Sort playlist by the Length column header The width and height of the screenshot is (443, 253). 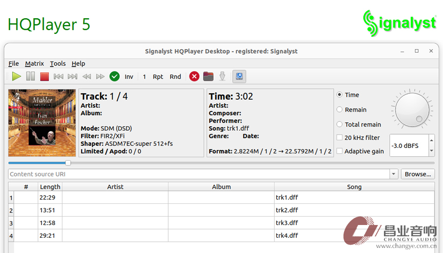[50, 187]
